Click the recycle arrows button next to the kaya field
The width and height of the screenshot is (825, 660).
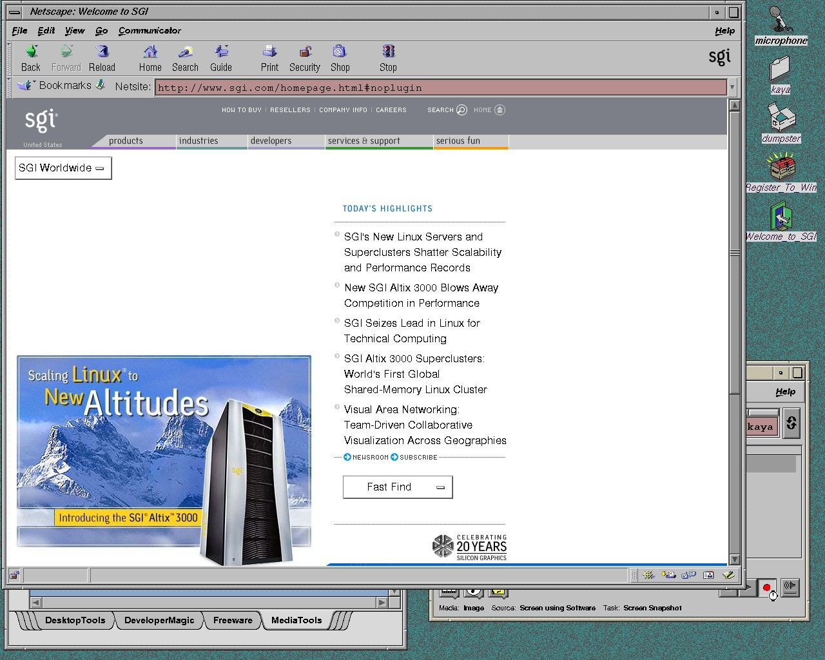791,423
